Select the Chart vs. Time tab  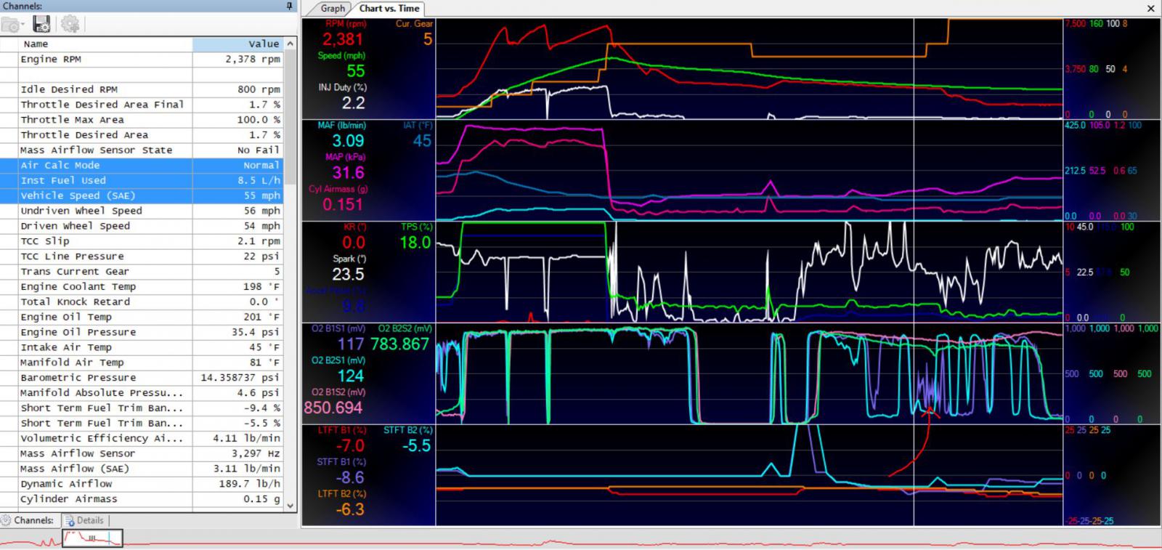point(389,9)
